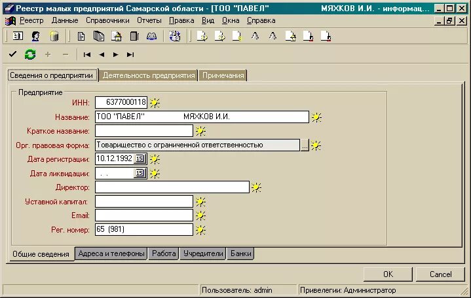Click the registry list toolbar icon
The image size is (471, 298).
(18, 36)
